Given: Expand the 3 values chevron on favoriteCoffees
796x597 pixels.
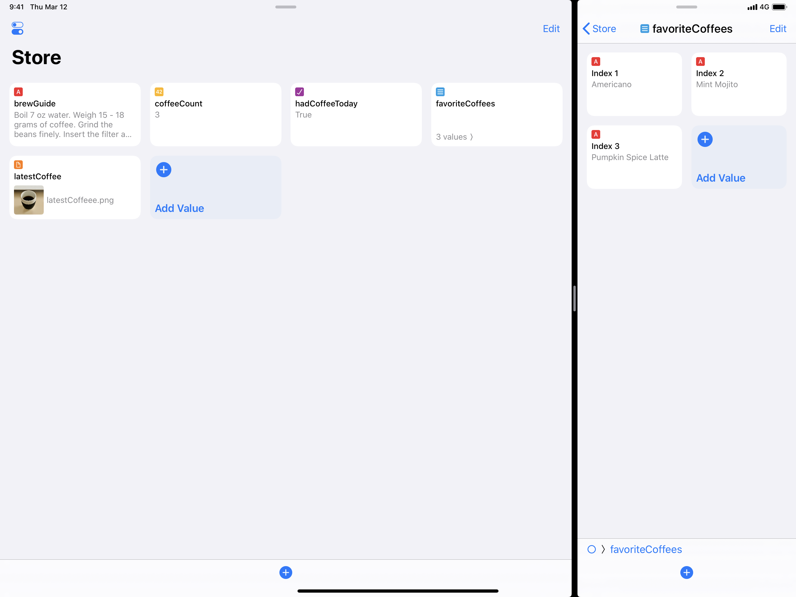Looking at the screenshot, I should (471, 137).
